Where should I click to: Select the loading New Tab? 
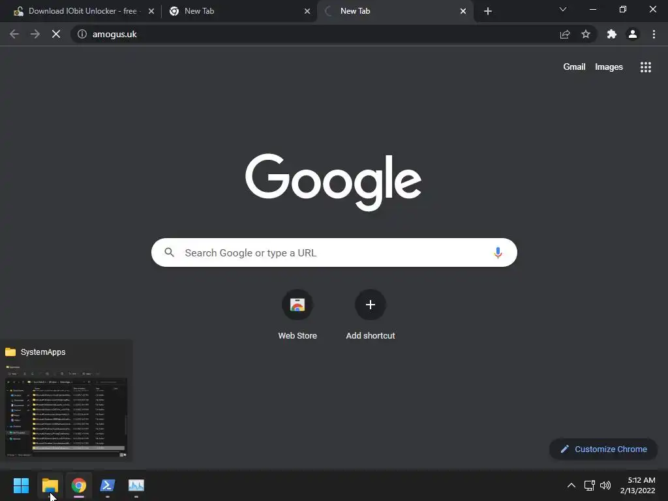[x=395, y=11]
